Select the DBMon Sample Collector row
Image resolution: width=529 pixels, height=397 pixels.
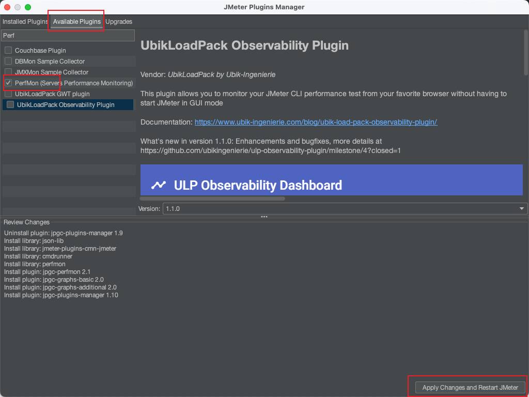pyautogui.click(x=69, y=61)
